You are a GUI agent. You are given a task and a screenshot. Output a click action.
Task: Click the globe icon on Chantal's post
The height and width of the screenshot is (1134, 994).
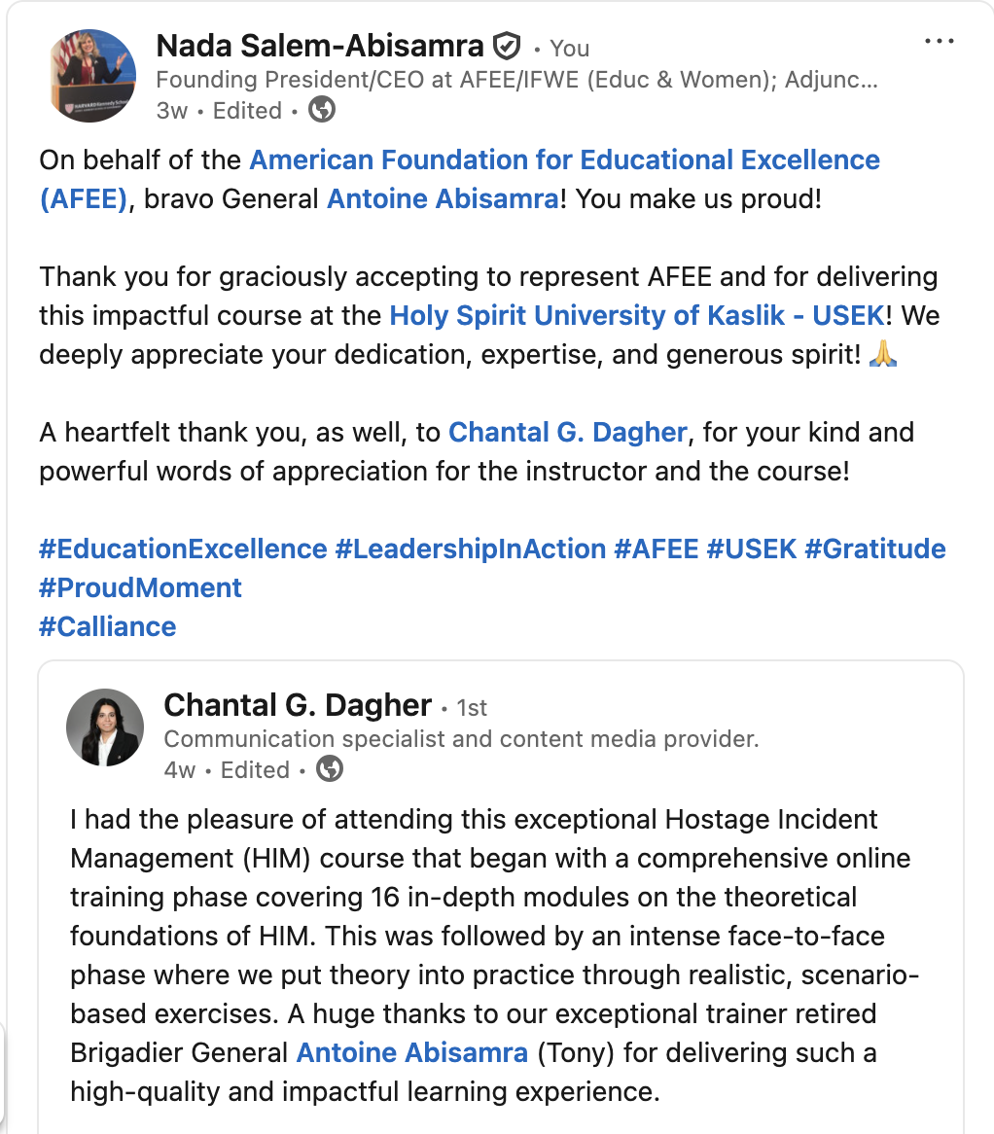330,768
